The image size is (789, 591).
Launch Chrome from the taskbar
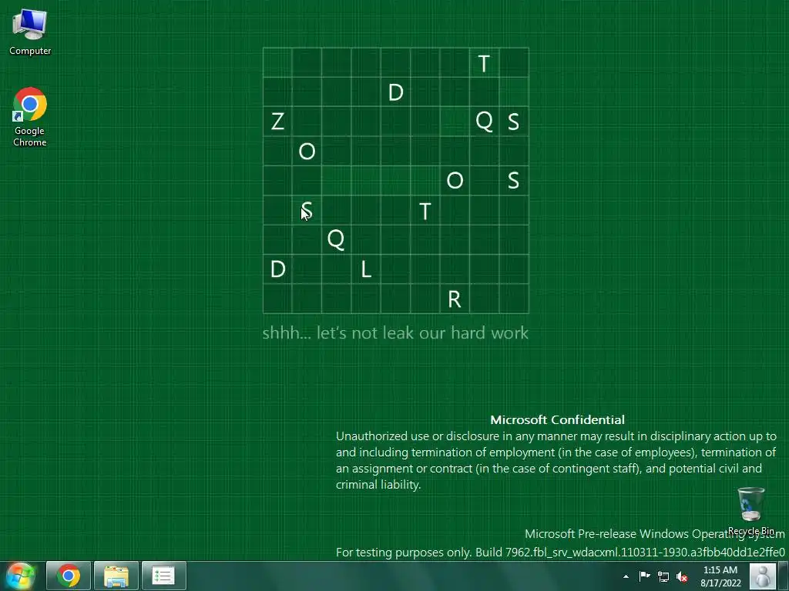pos(69,576)
